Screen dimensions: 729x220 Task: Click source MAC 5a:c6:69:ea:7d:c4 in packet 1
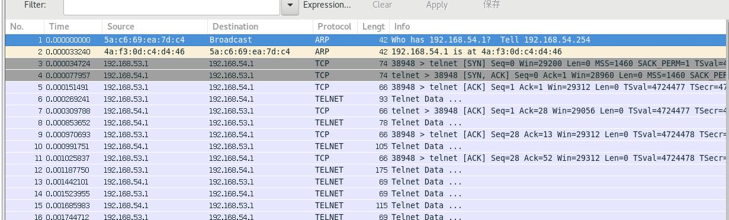coord(144,40)
